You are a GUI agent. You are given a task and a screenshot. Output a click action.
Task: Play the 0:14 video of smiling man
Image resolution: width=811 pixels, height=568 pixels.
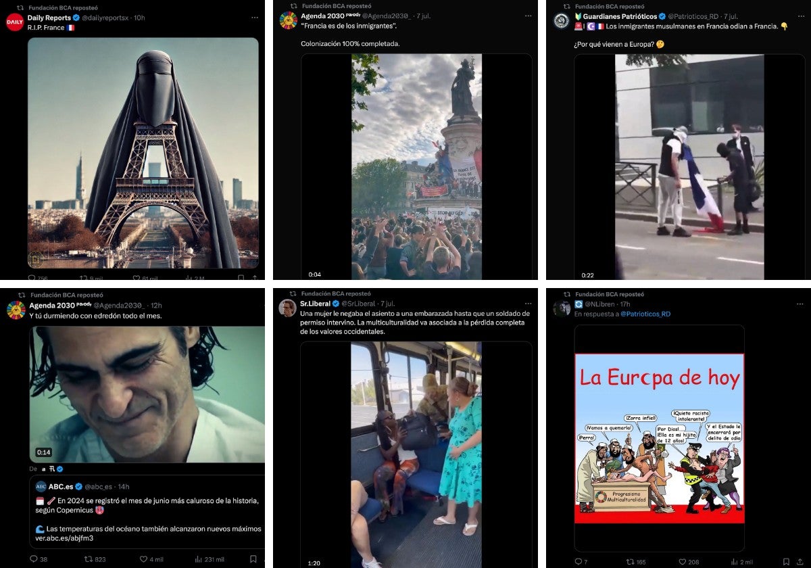pyautogui.click(x=147, y=394)
